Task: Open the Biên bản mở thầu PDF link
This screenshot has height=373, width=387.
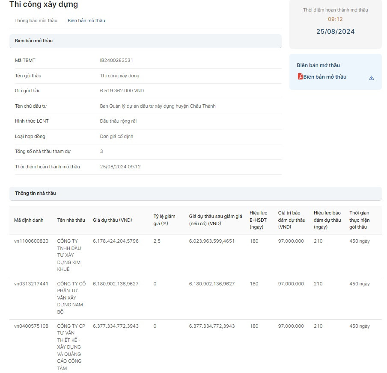Action: click(324, 77)
